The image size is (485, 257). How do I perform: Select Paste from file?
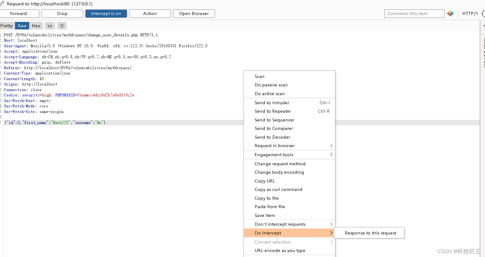pyautogui.click(x=289, y=207)
